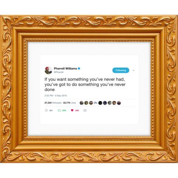This screenshot has height=178, width=178.
Task: Select the last liker avatar in the row
Action: point(119,103)
